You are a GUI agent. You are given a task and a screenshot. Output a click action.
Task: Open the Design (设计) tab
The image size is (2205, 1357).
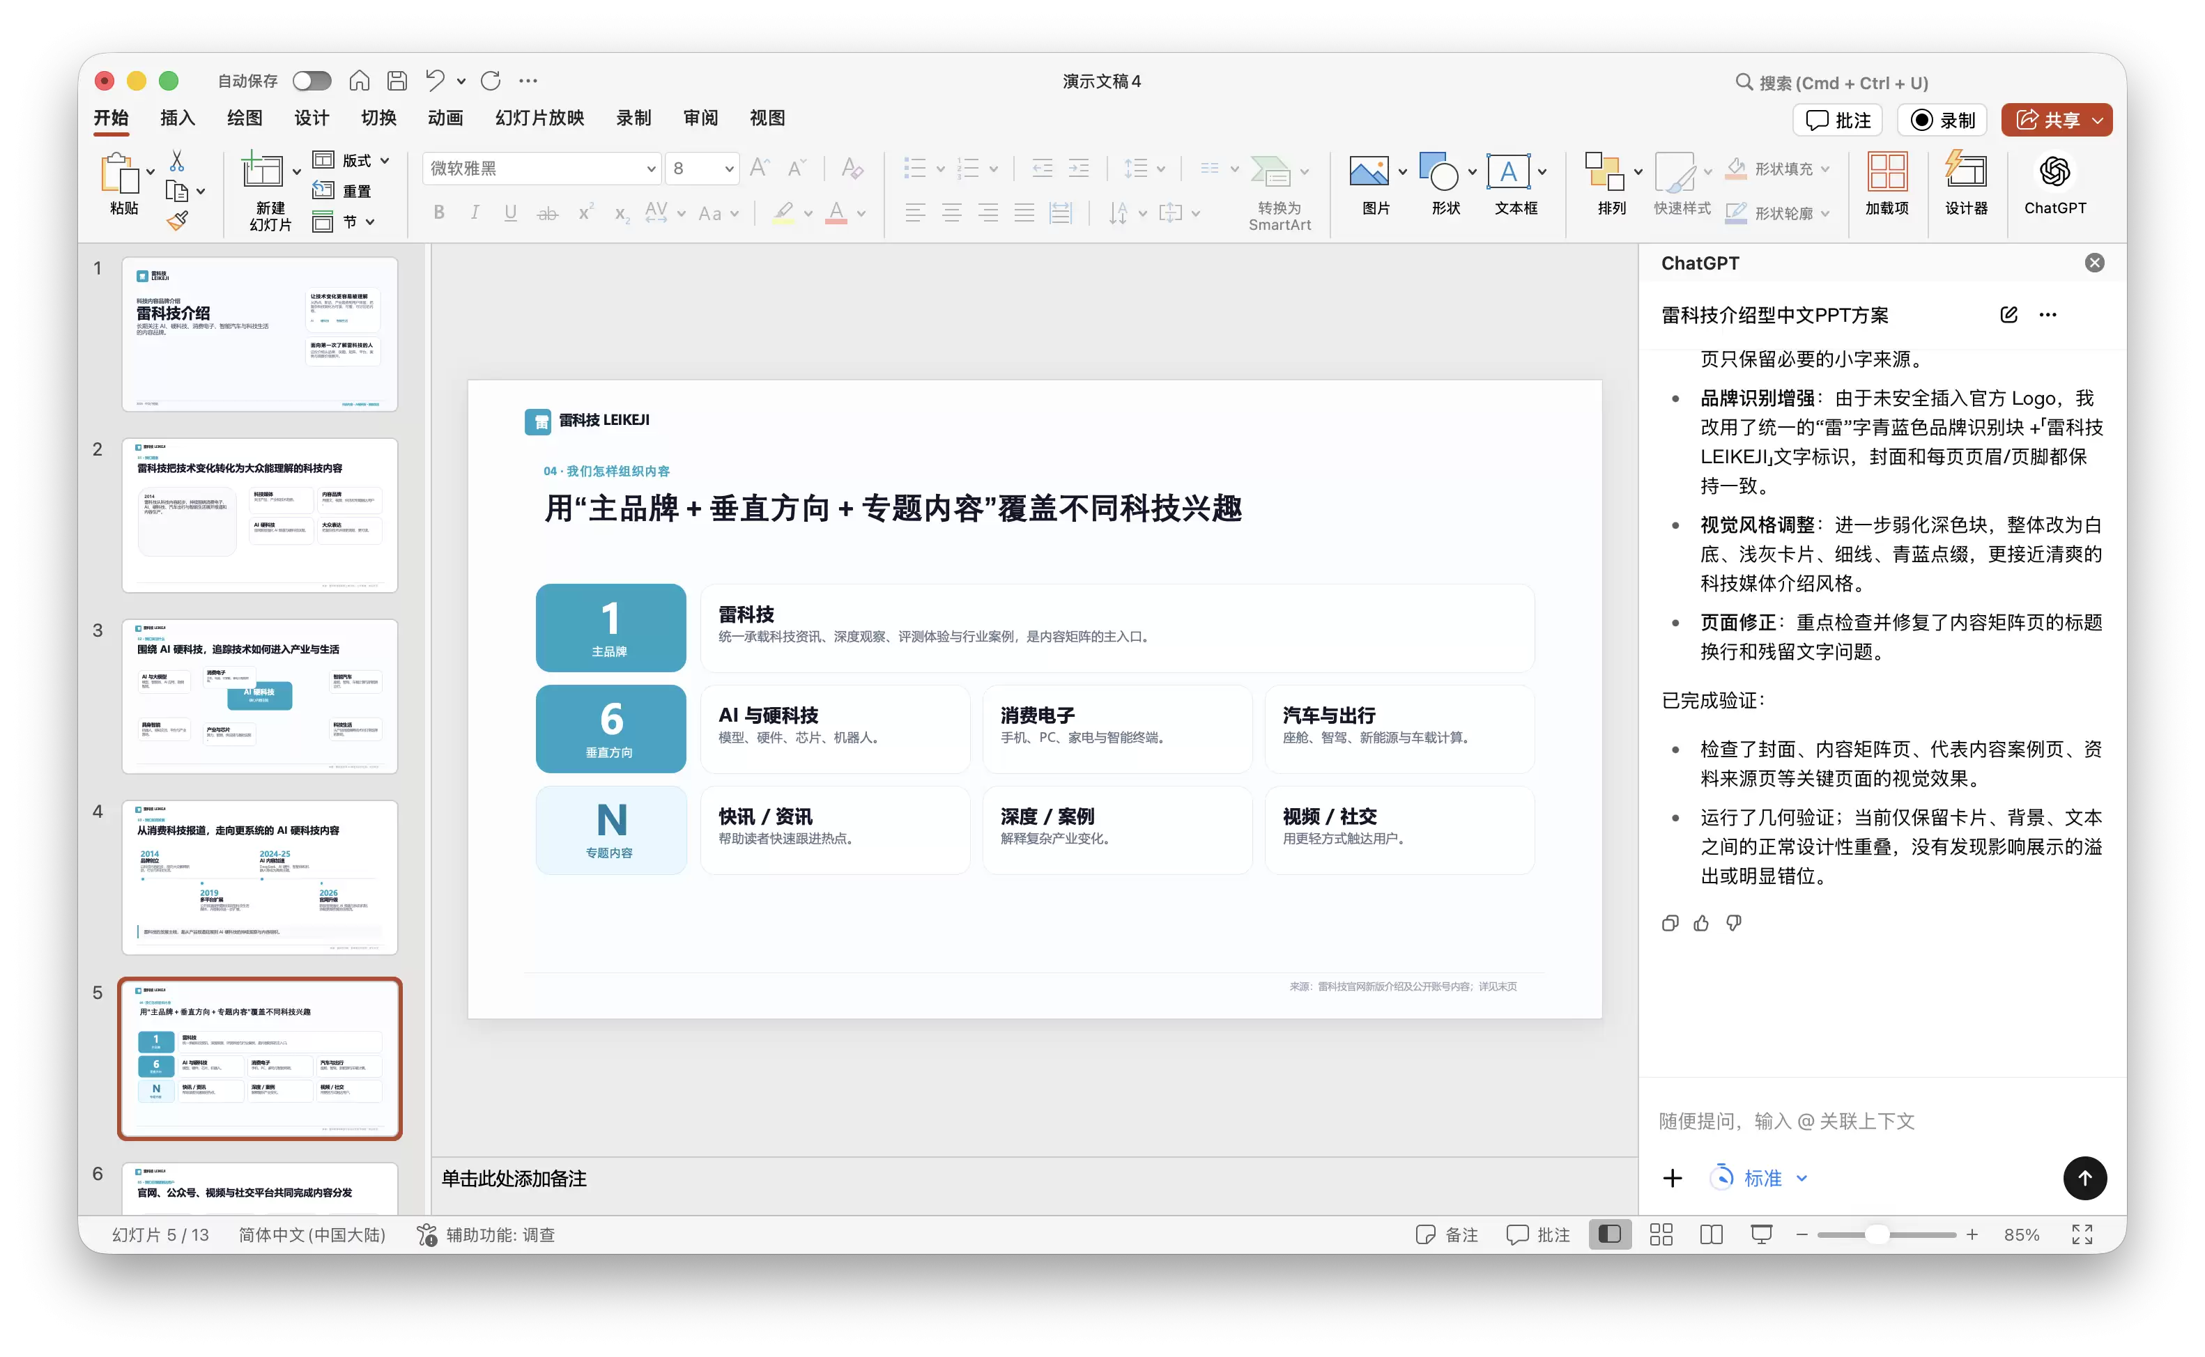(x=312, y=118)
